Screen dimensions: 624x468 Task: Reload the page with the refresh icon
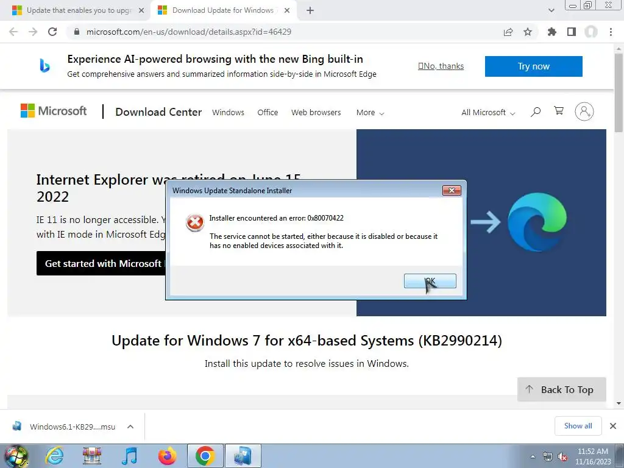pyautogui.click(x=52, y=32)
